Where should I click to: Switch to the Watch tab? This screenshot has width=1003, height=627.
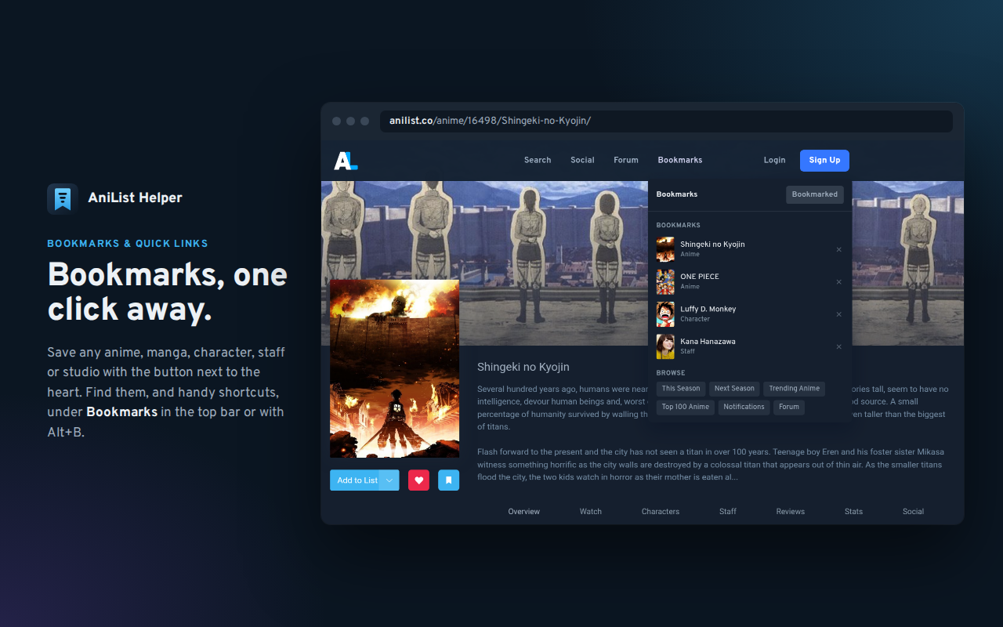tap(591, 512)
